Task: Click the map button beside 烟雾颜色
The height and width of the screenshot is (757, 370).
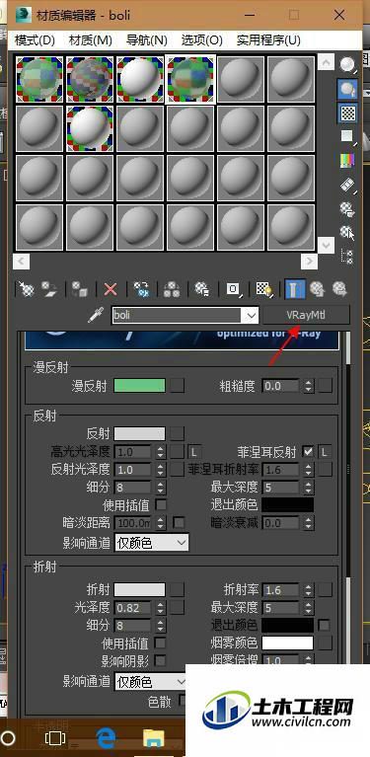Action: [326, 643]
